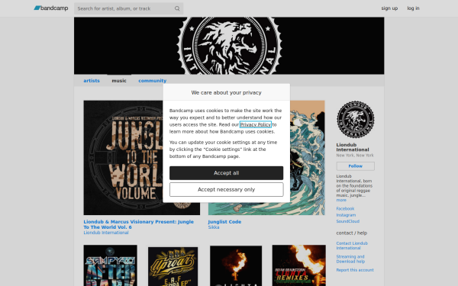Image resolution: width=458 pixels, height=286 pixels.
Task: Open the Lighta fire album cover
Action: pyautogui.click(x=236, y=266)
